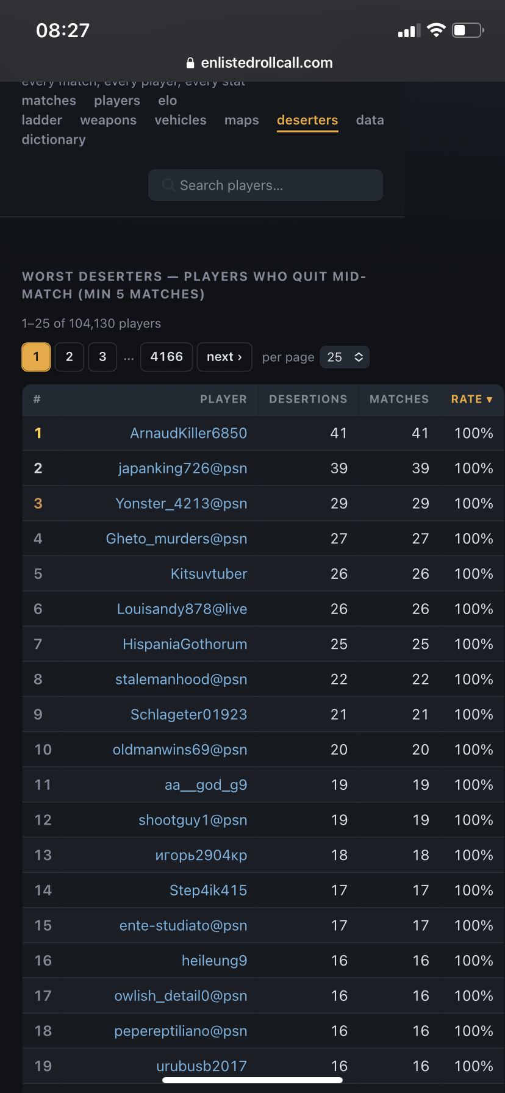Tap the battery status icon

click(468, 30)
